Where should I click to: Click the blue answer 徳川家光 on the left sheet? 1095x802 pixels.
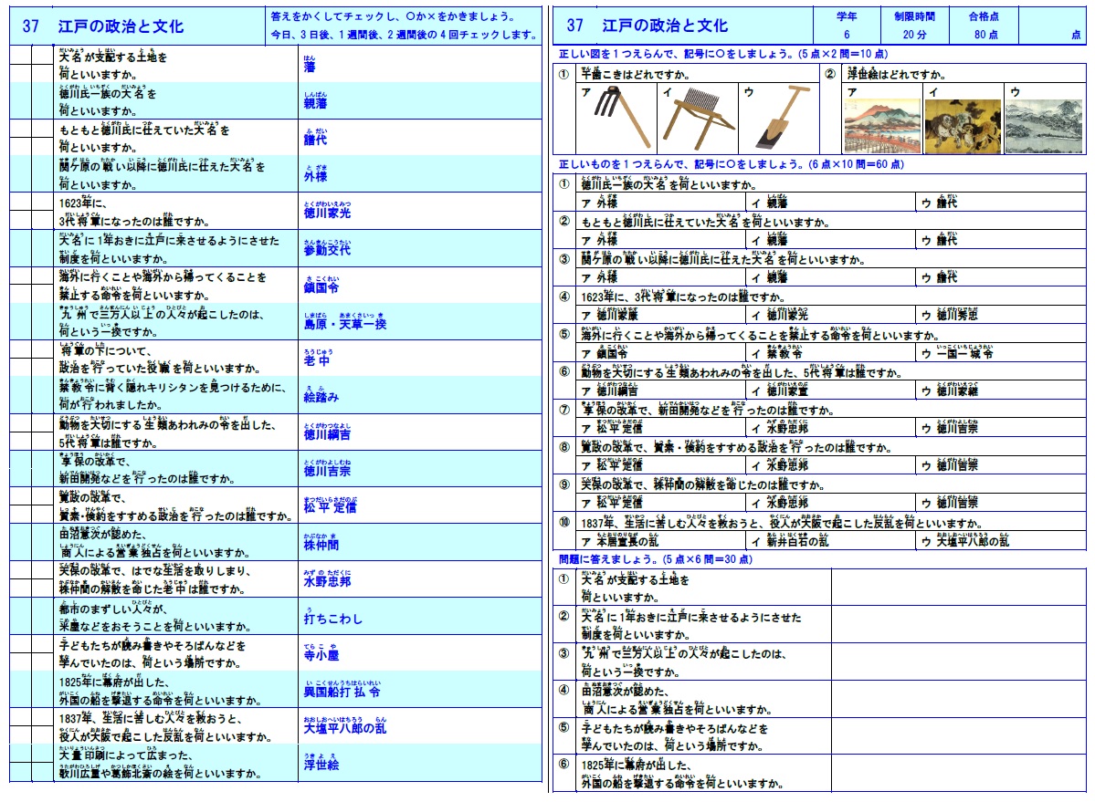click(327, 212)
